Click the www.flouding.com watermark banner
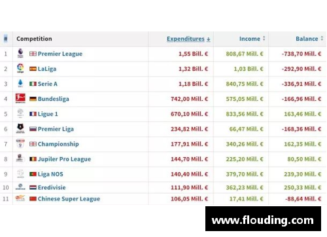Image resolution: width=327 pixels, height=237 pixels. tap(263, 219)
